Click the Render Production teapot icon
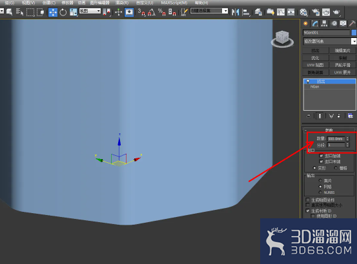This screenshot has width=357, height=264. [x=336, y=12]
